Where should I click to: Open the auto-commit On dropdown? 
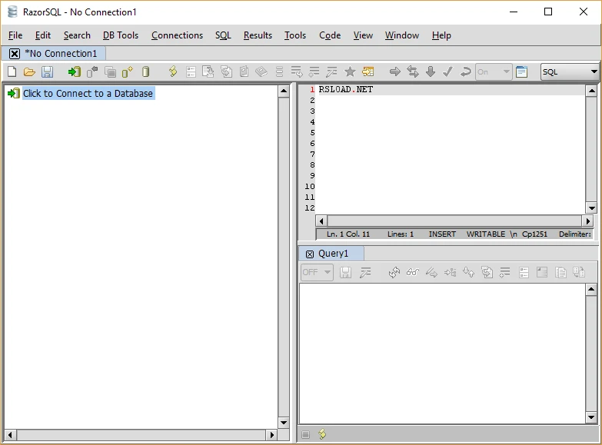[494, 71]
